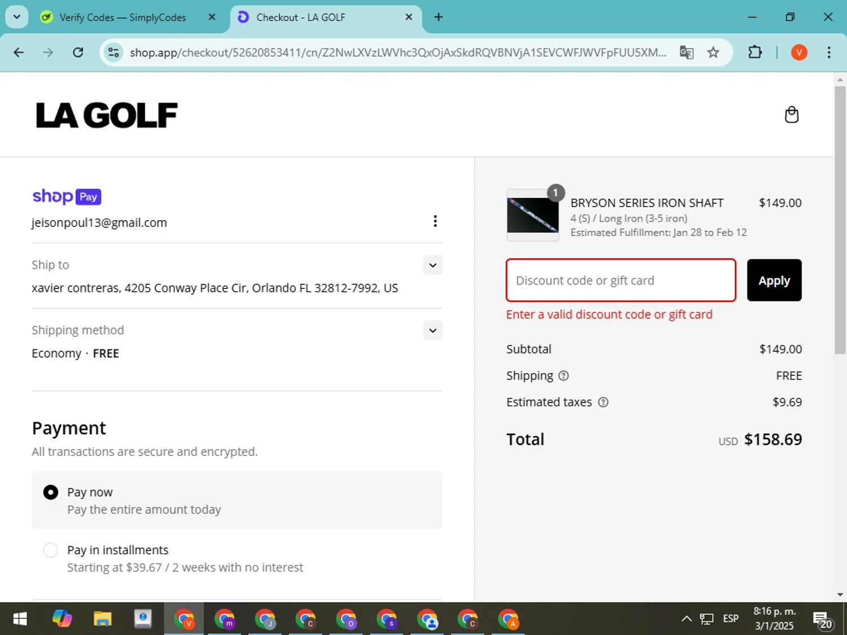Click the Estimated taxes info icon
Image resolution: width=847 pixels, height=635 pixels.
(x=603, y=402)
